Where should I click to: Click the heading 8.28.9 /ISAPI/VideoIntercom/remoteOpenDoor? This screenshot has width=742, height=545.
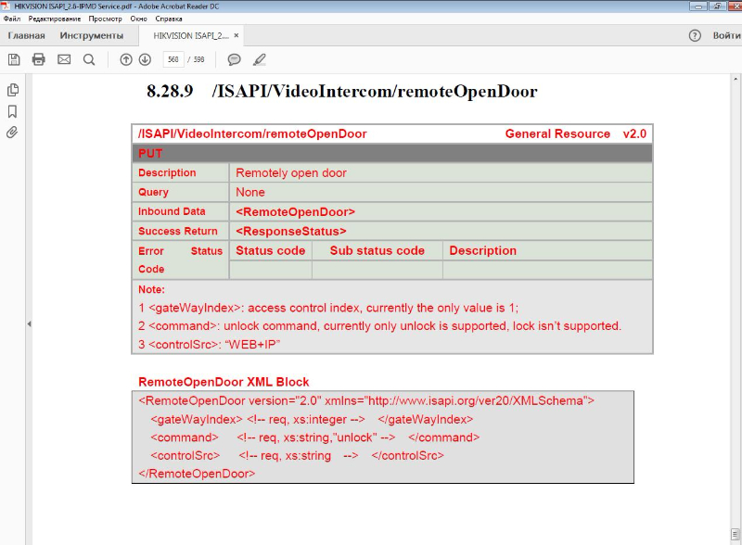[x=341, y=91]
